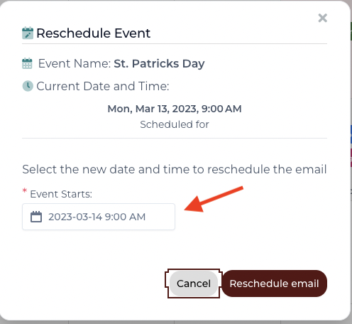Click the Scheduled for label
Viewport: 352px width, 324px height.
coord(175,124)
